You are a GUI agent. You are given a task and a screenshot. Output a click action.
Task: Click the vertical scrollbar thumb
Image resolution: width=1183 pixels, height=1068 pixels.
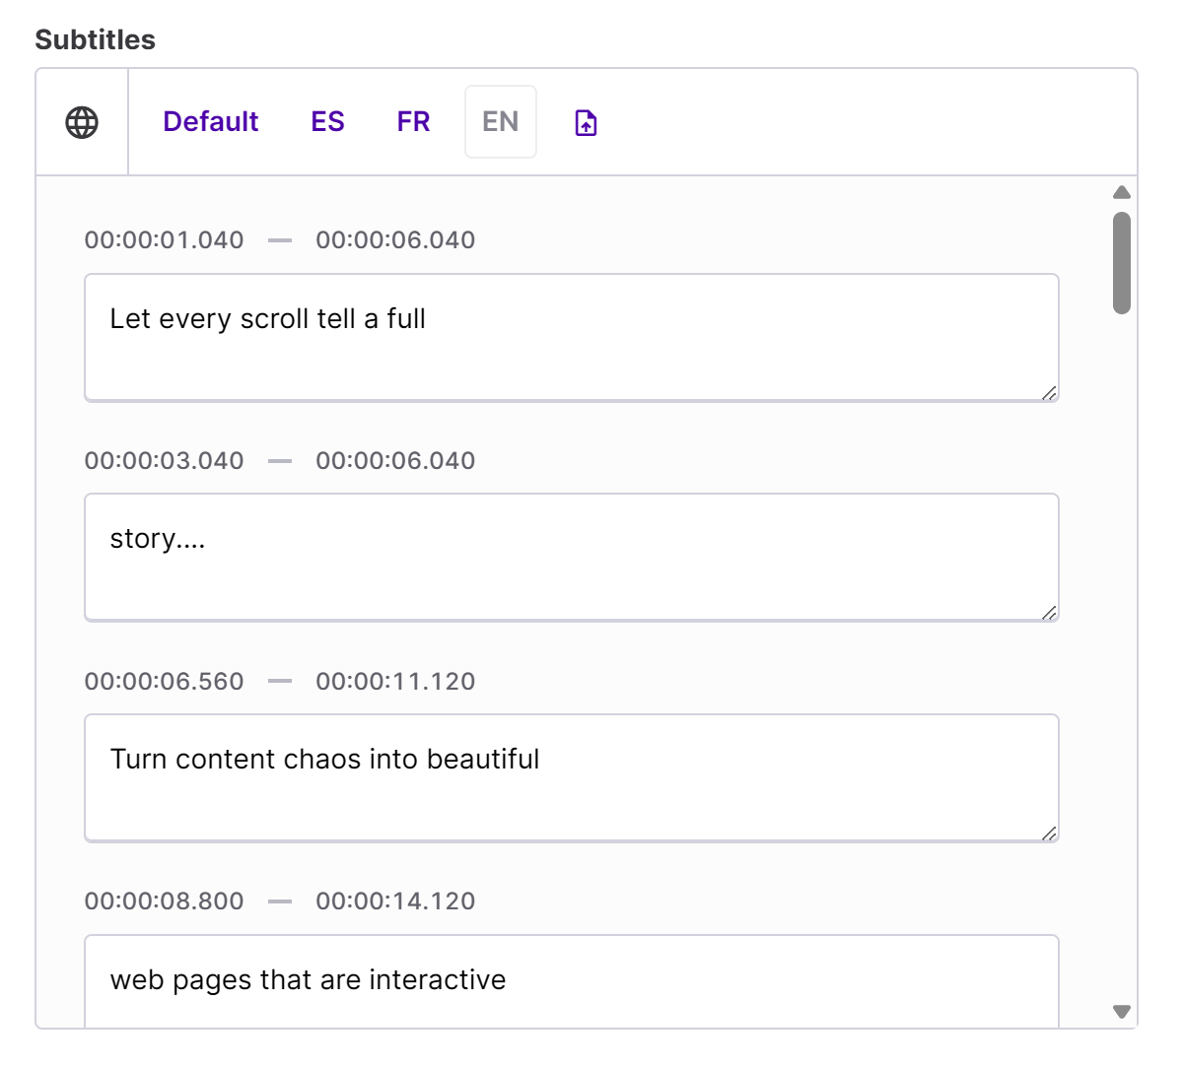tap(1121, 263)
